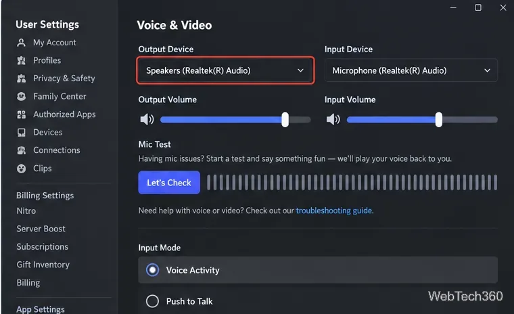Click the Mic Test label
Viewport: 514px width, 314px height.
pos(154,144)
